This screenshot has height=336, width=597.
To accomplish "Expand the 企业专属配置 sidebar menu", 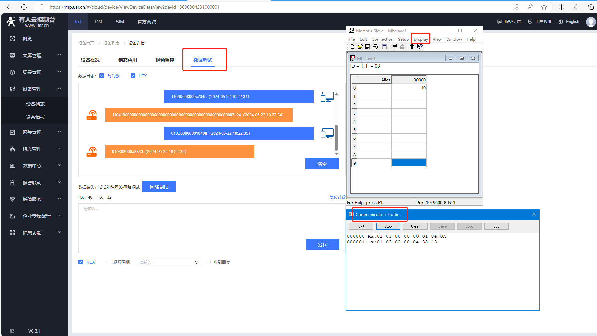I will tap(35, 216).
